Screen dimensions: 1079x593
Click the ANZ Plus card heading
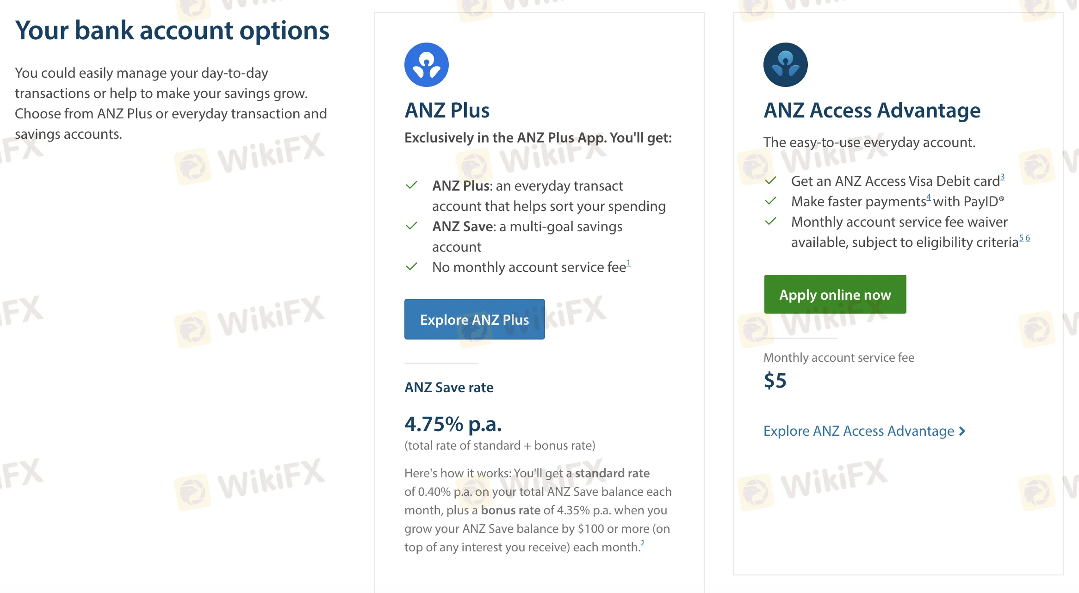tap(447, 111)
